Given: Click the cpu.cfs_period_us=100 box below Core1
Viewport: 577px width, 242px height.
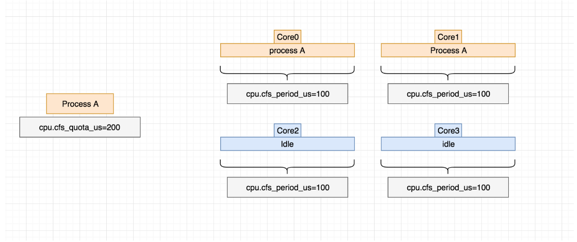Looking at the screenshot, I should click(x=448, y=94).
